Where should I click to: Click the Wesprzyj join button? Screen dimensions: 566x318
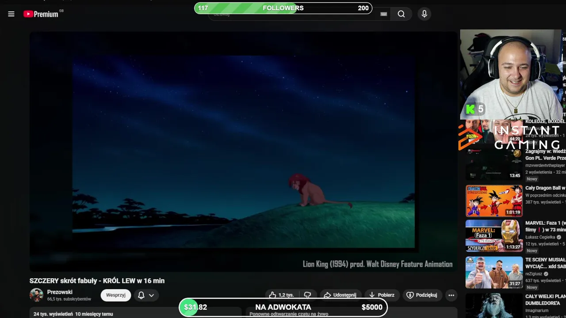(116, 295)
